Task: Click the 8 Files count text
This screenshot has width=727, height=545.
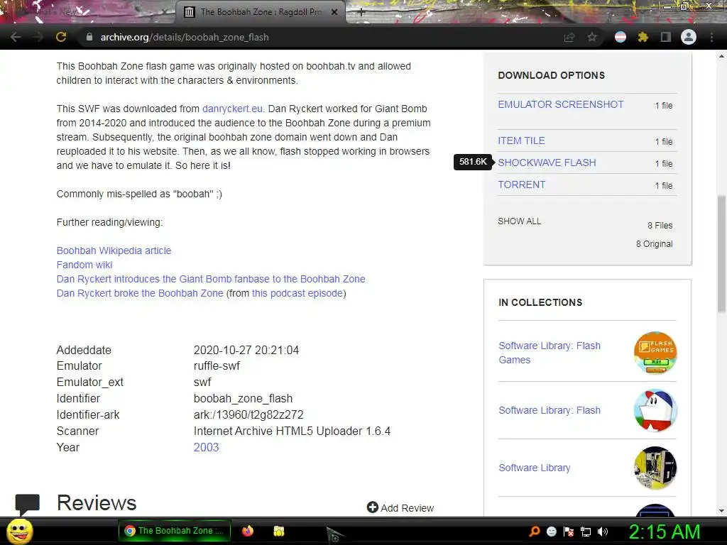Action: tap(660, 226)
